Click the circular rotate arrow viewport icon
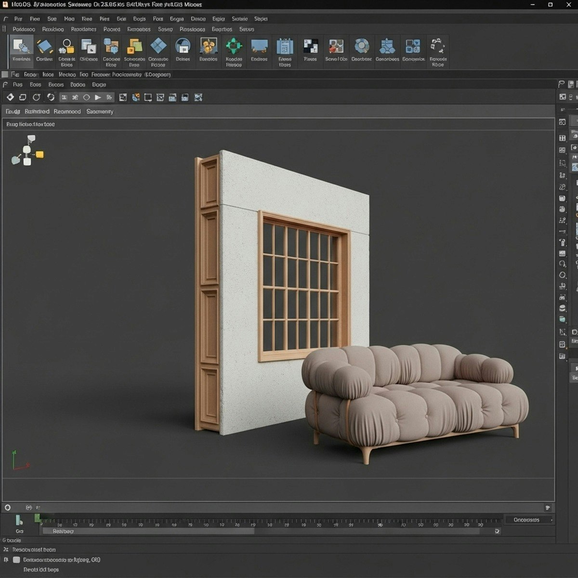The width and height of the screenshot is (578, 578). click(x=36, y=97)
